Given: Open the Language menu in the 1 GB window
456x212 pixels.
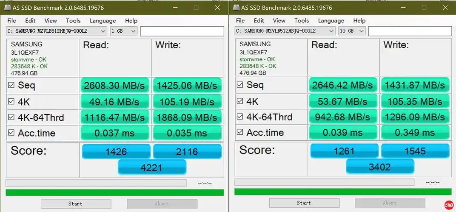Looking at the screenshot, I should tap(103, 20).
